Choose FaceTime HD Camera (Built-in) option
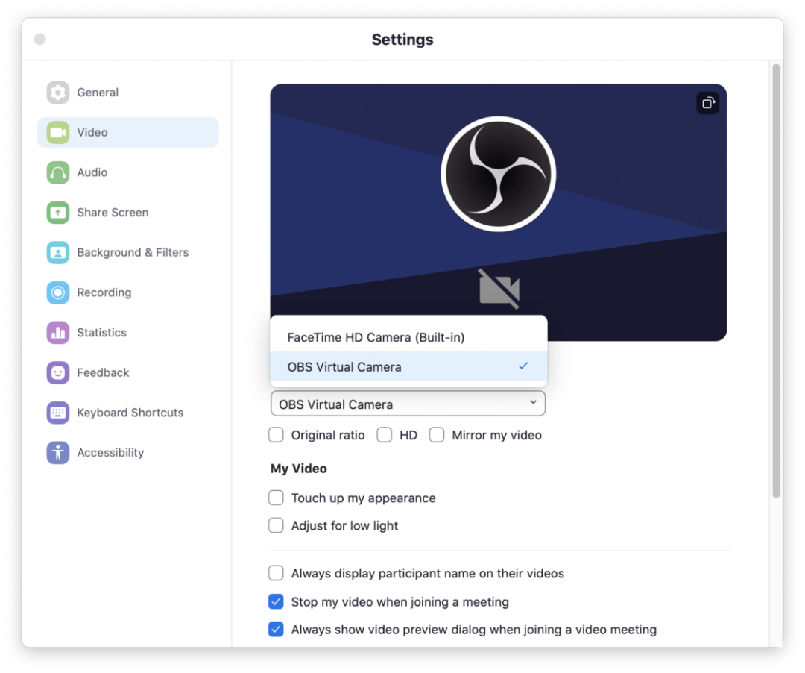This screenshot has width=805, height=673. click(x=408, y=337)
